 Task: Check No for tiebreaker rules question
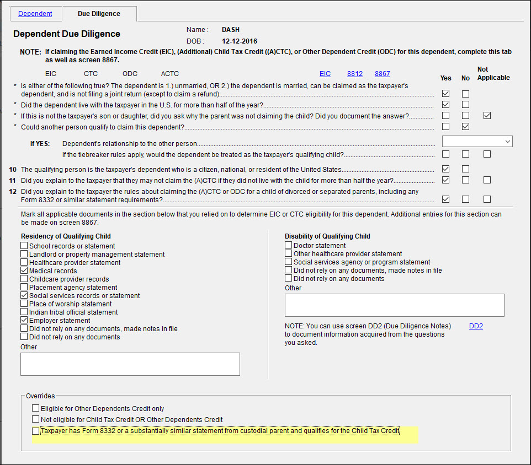466,154
